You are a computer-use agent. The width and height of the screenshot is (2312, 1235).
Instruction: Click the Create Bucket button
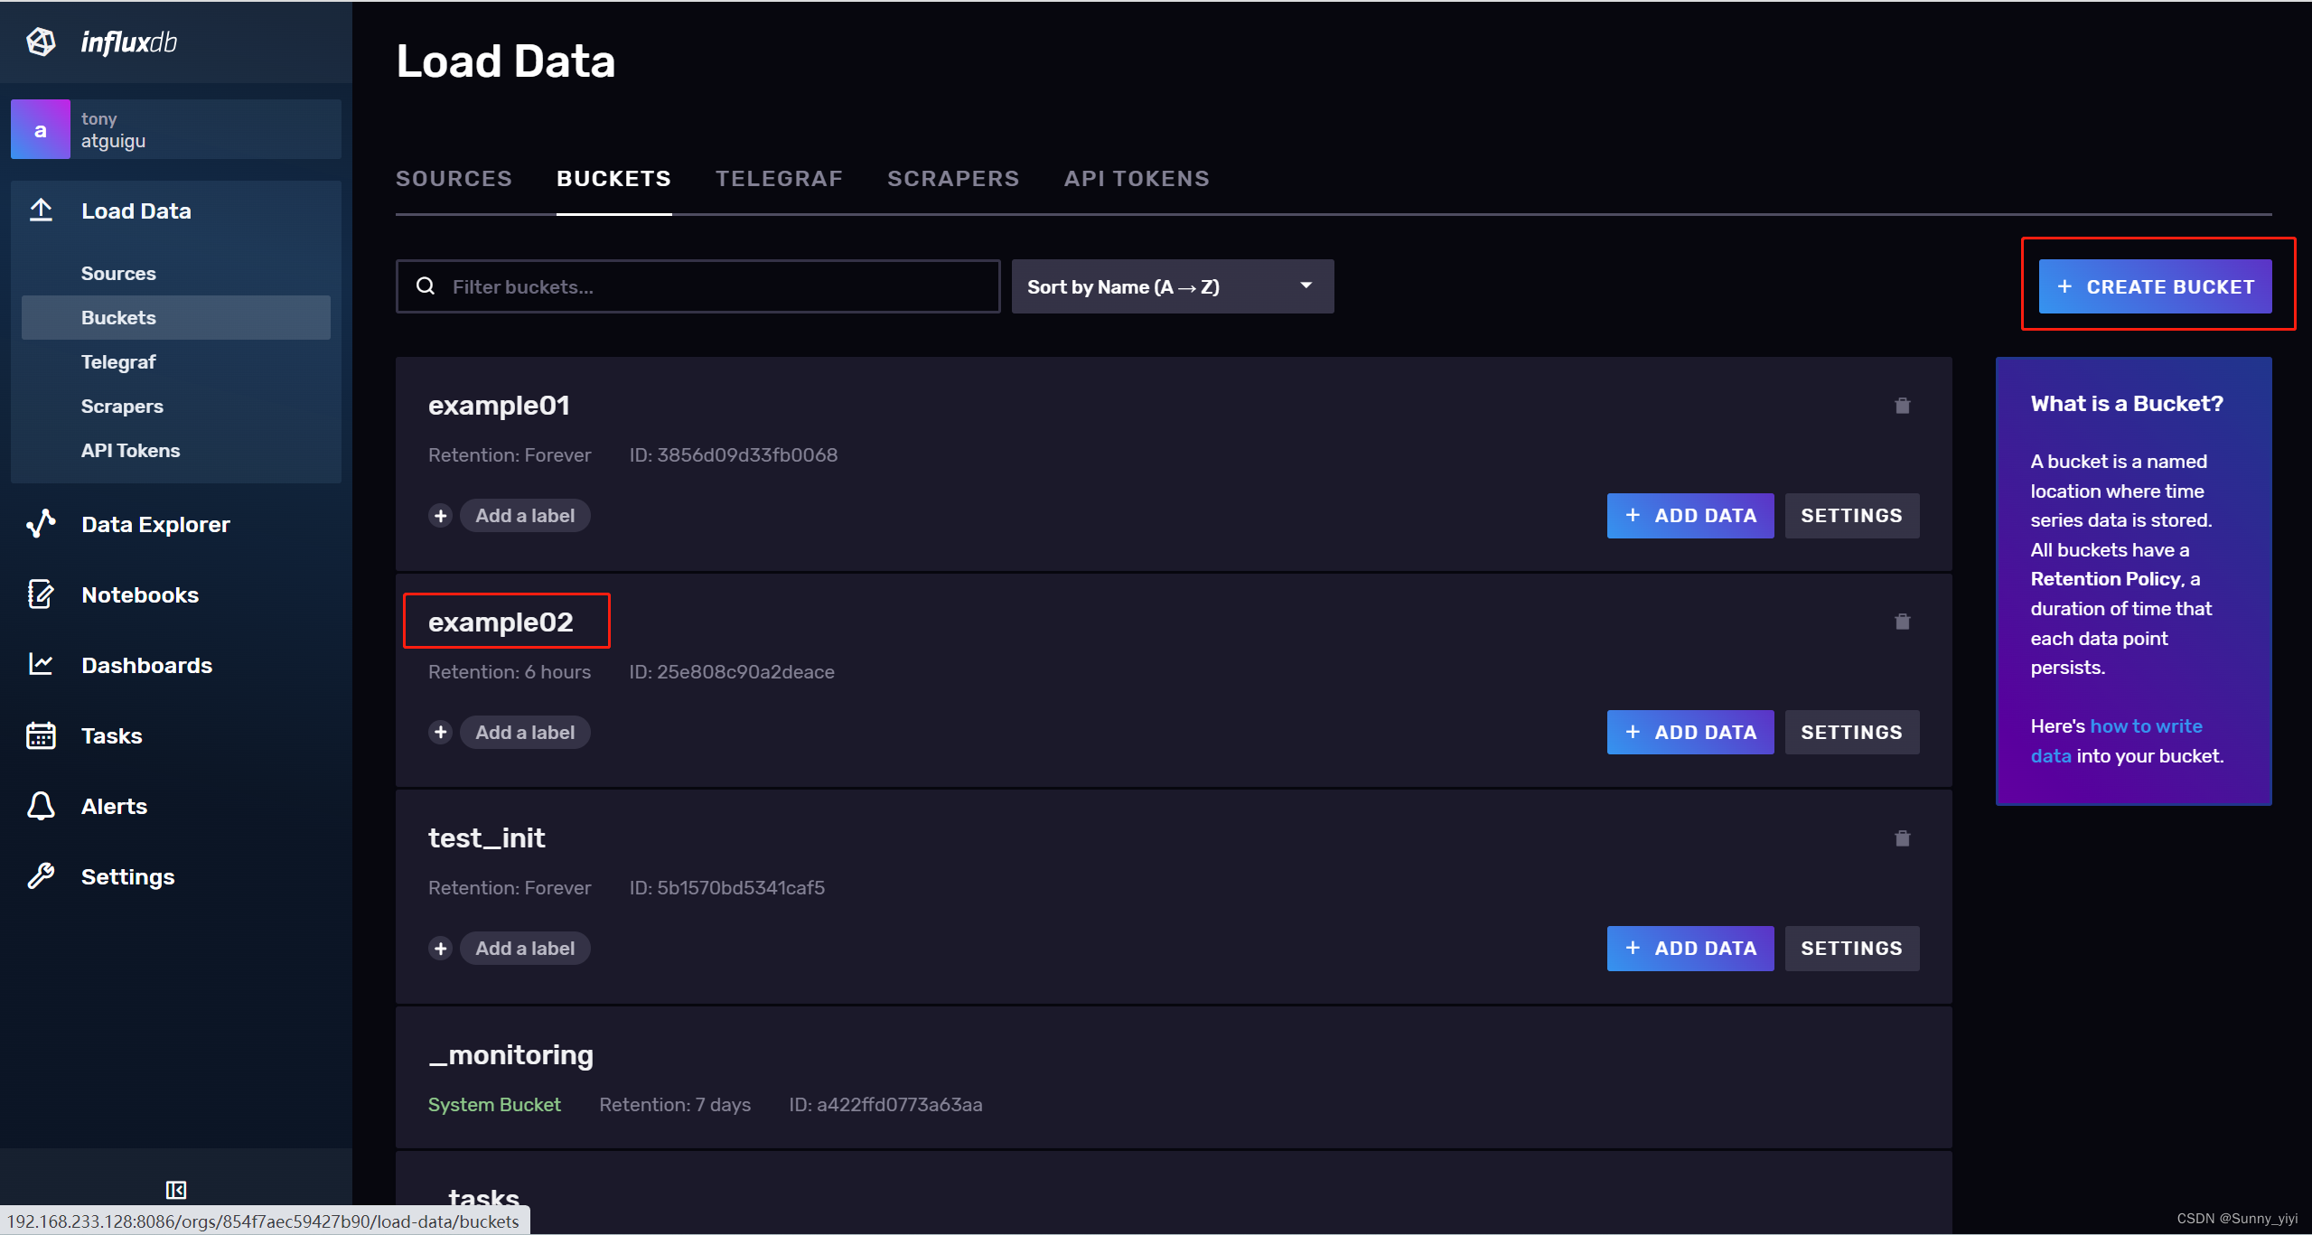pyautogui.click(x=2155, y=286)
